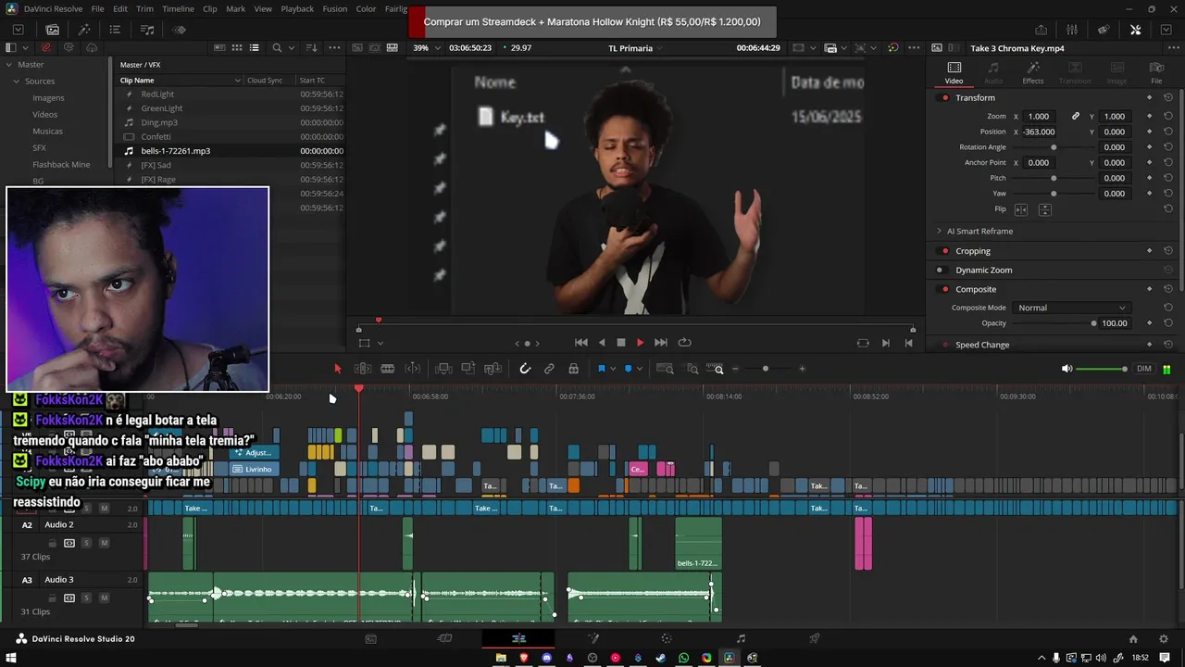The image size is (1185, 667).
Task: Open the Media Pool panel icon
Action: pyautogui.click(x=52, y=30)
